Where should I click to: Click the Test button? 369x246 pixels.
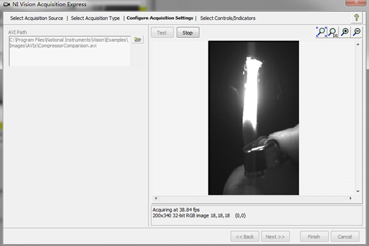point(162,33)
